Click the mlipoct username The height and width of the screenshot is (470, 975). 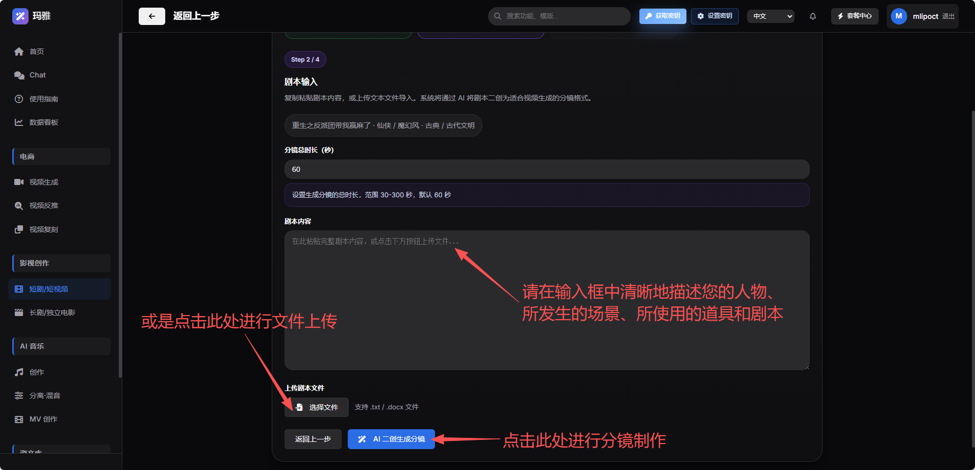tap(926, 16)
